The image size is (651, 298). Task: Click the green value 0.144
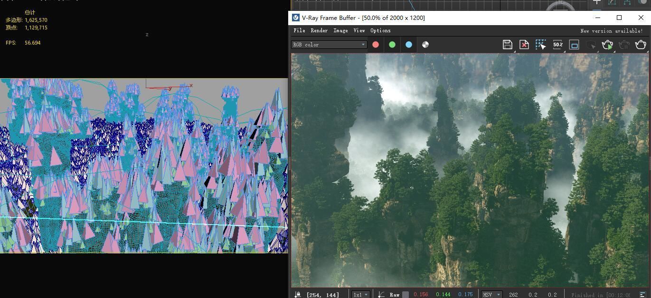coord(443,295)
